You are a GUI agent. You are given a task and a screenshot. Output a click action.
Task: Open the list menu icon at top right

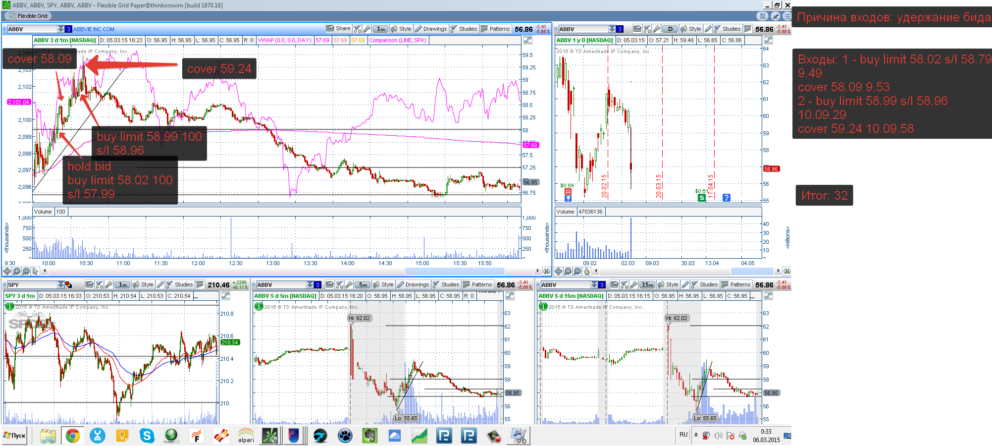pos(787,16)
